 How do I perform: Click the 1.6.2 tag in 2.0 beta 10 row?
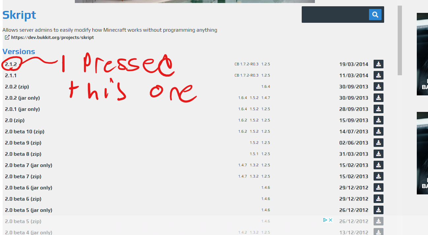tap(242, 131)
